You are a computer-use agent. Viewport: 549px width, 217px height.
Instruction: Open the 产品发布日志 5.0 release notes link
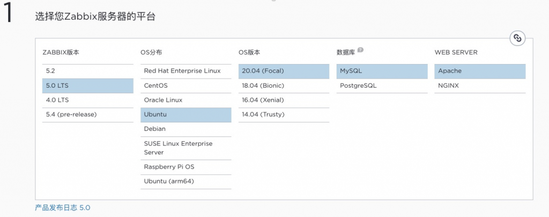[63, 208]
